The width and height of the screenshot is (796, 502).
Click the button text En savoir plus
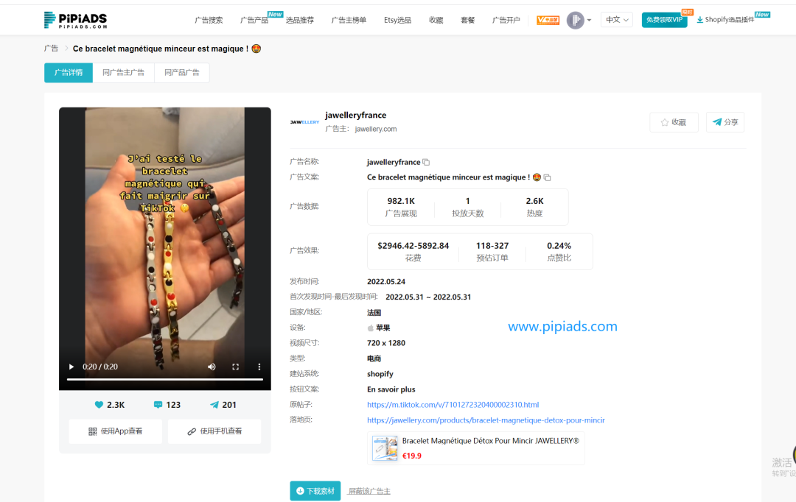(x=391, y=389)
